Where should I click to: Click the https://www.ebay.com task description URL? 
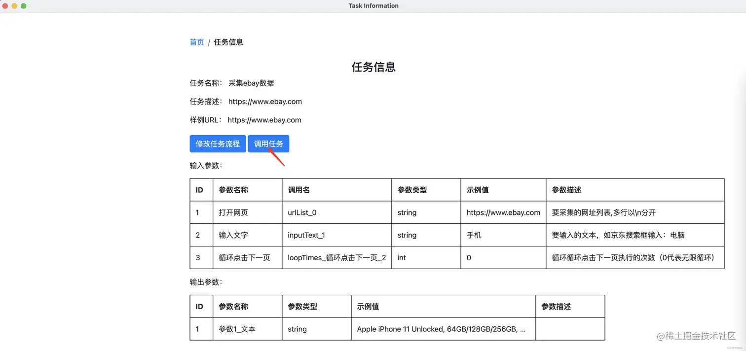pos(265,101)
